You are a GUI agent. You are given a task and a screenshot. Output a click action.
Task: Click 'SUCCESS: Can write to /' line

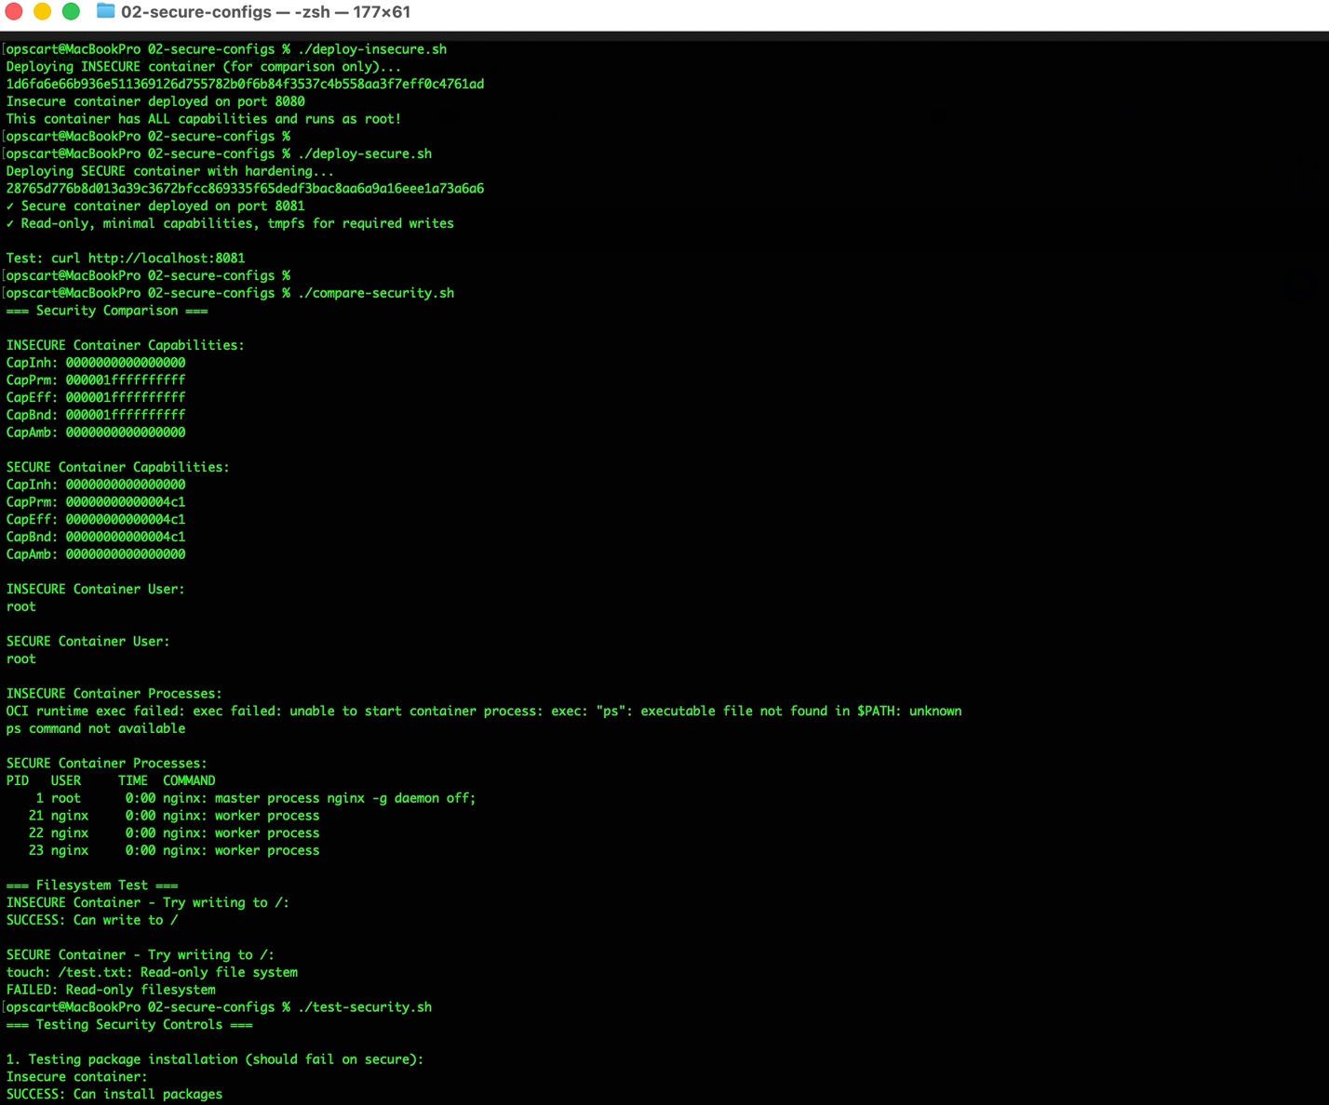coord(92,921)
